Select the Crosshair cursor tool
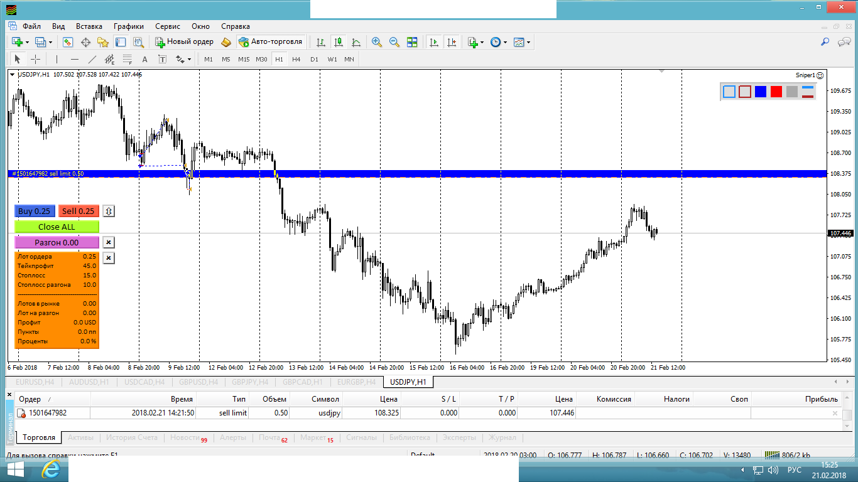Image resolution: width=858 pixels, height=482 pixels. (36, 60)
